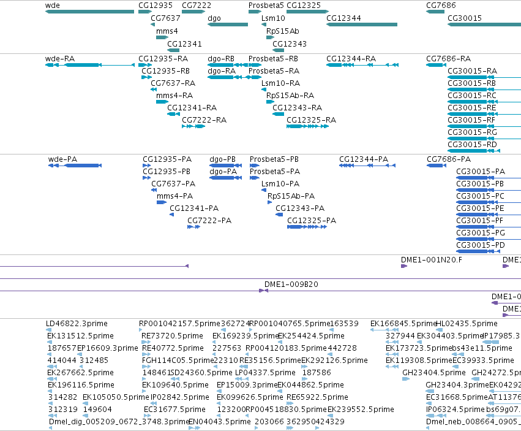Viewport: 521px width, 431px height.
Task: Click the CG12343-RA transcript label
Action: coord(297,108)
